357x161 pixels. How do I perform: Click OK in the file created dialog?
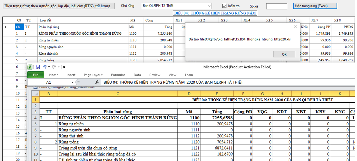(284, 54)
